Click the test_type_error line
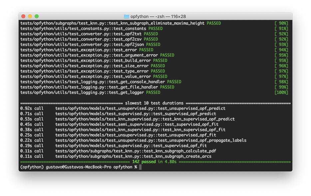 click(x=93, y=71)
